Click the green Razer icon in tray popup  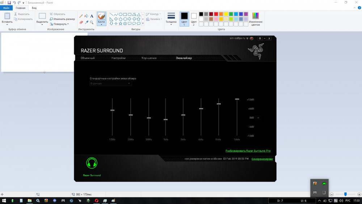click(324, 183)
